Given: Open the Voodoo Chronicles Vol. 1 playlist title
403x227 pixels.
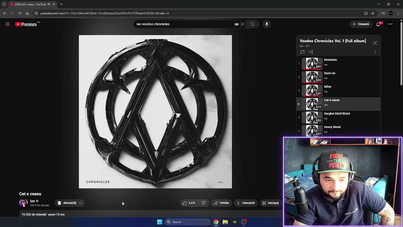Looking at the screenshot, I should coord(333,41).
